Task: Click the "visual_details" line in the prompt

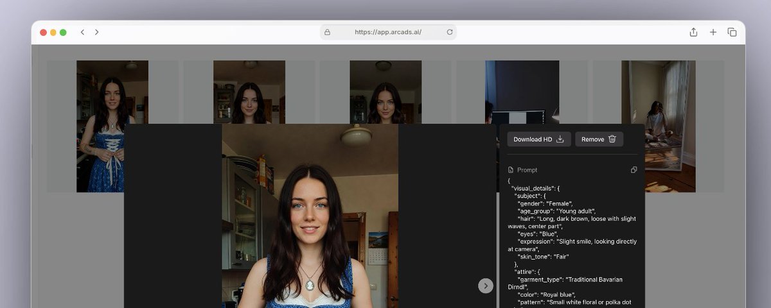Action: pos(536,188)
